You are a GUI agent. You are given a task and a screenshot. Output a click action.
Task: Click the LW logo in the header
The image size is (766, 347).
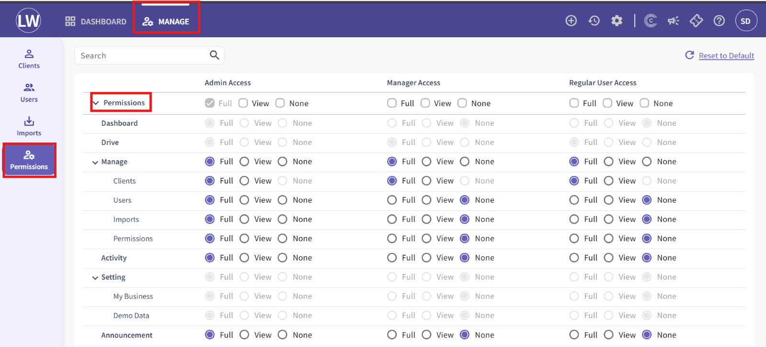(x=28, y=21)
